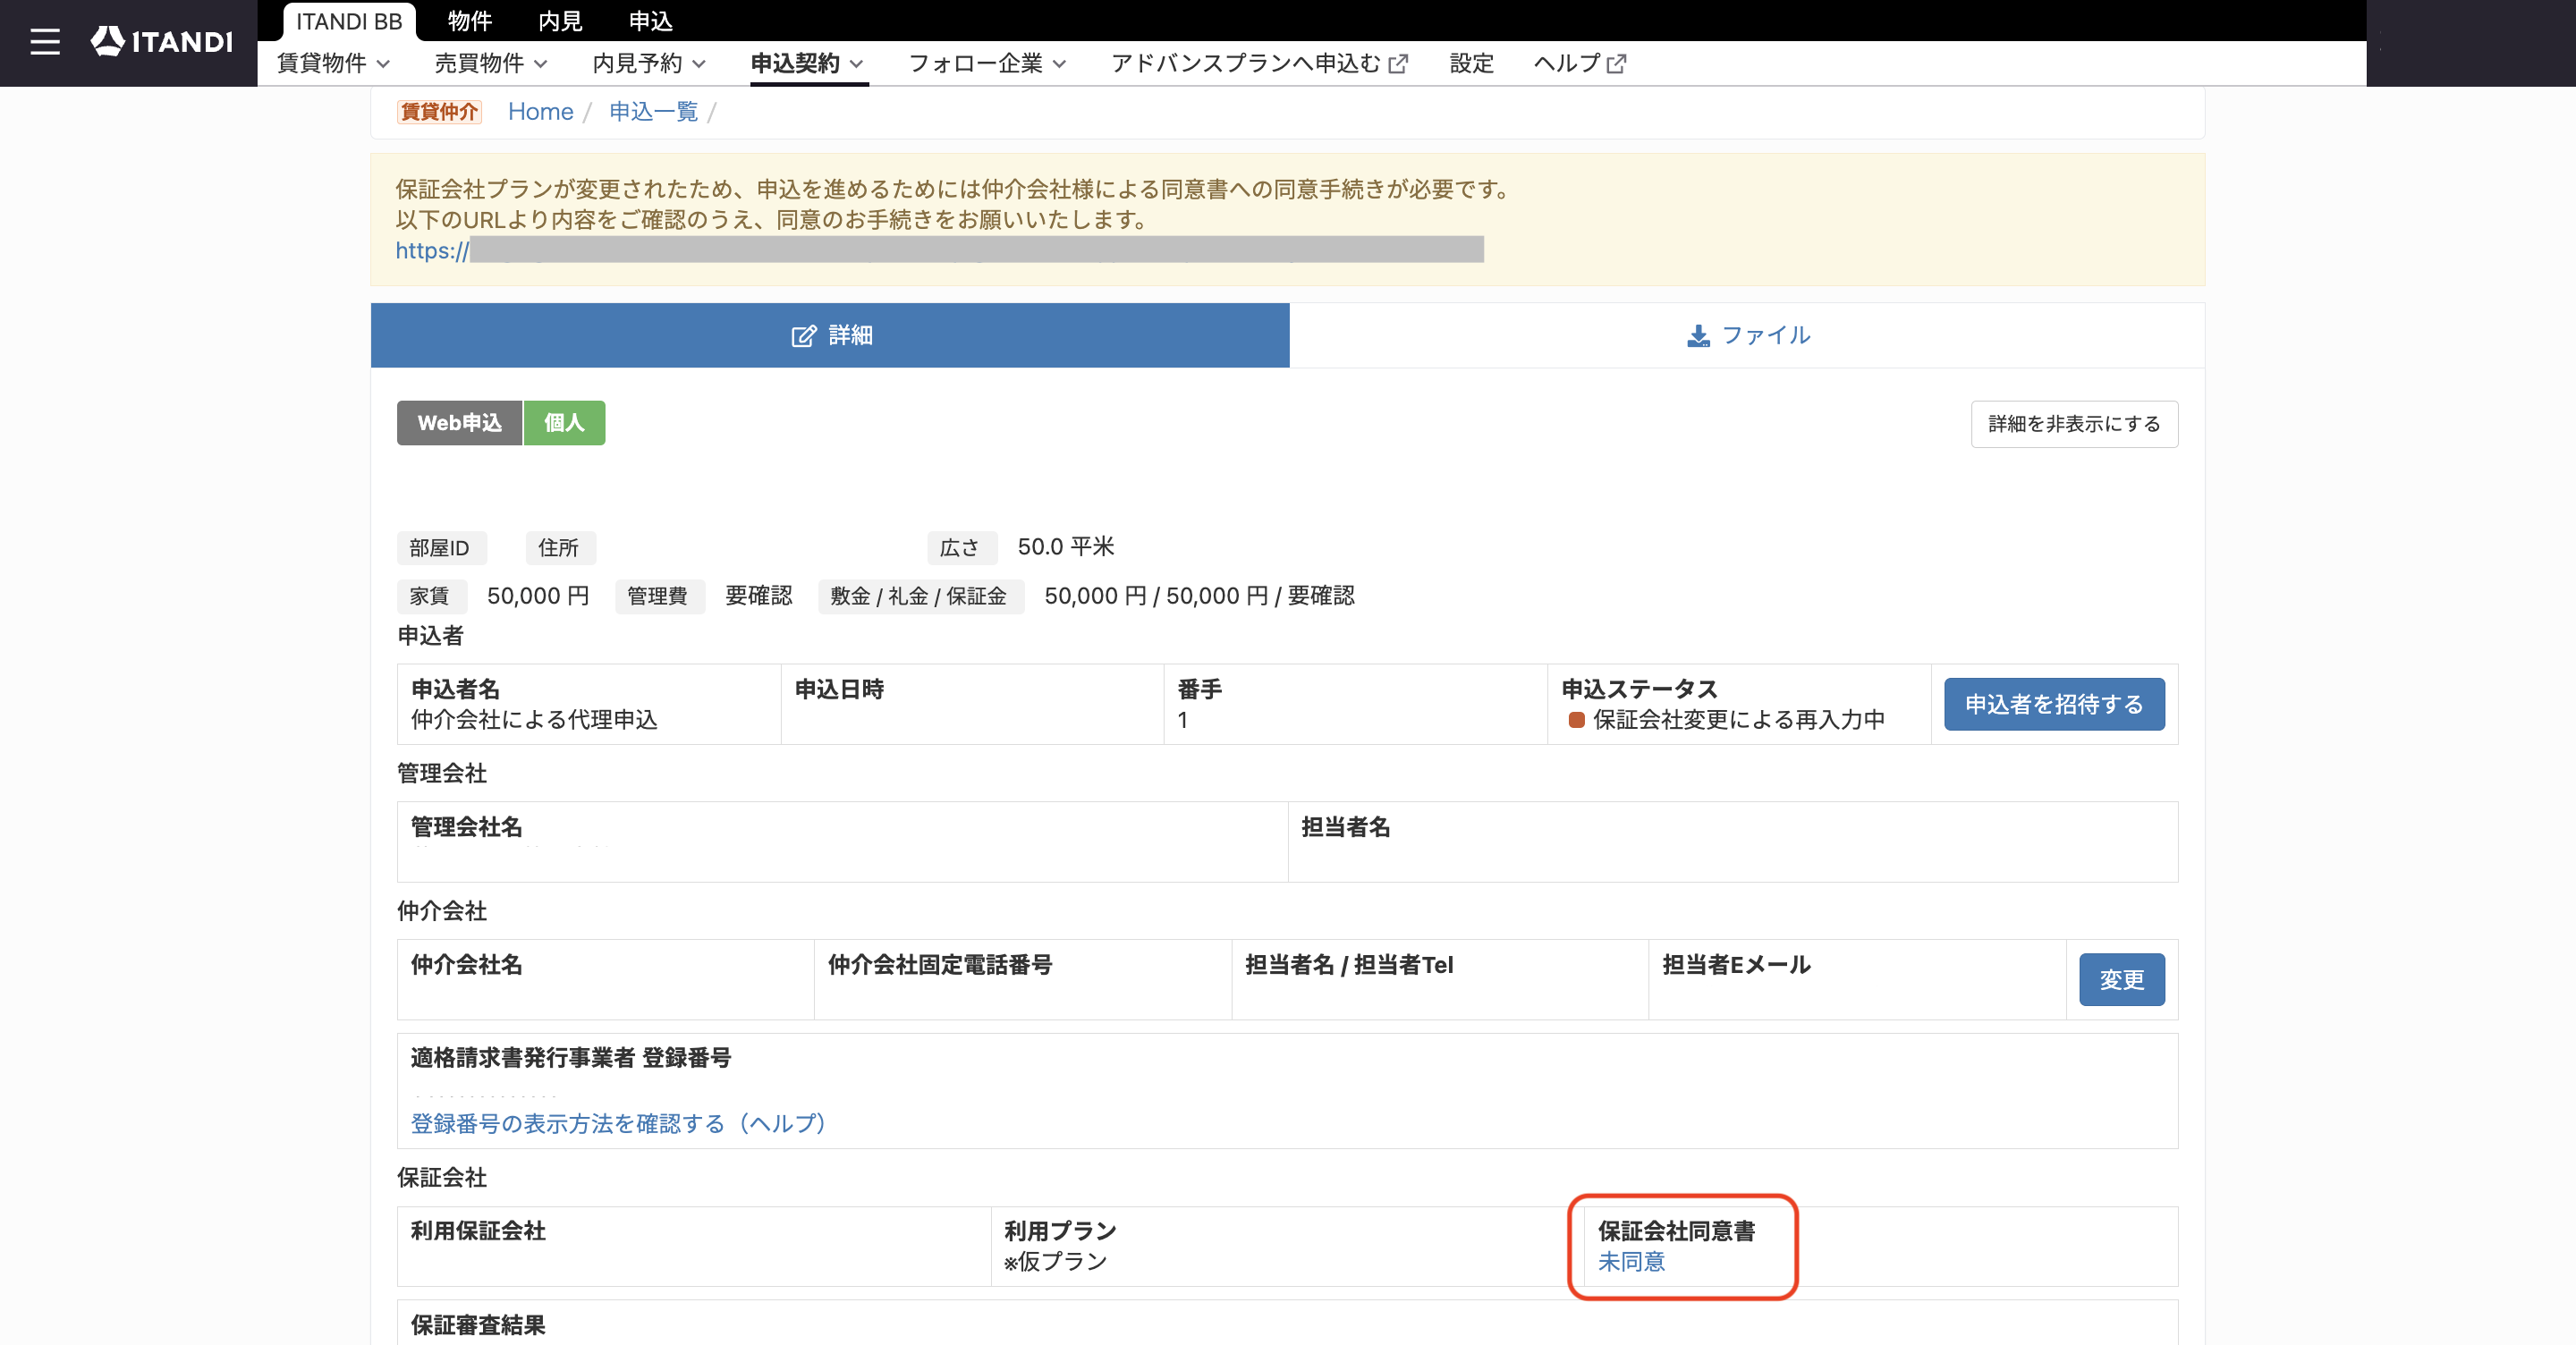2576x1345 pixels.
Task: Click the 未同意 link under 保証会社同意書
Action: pyautogui.click(x=1631, y=1261)
